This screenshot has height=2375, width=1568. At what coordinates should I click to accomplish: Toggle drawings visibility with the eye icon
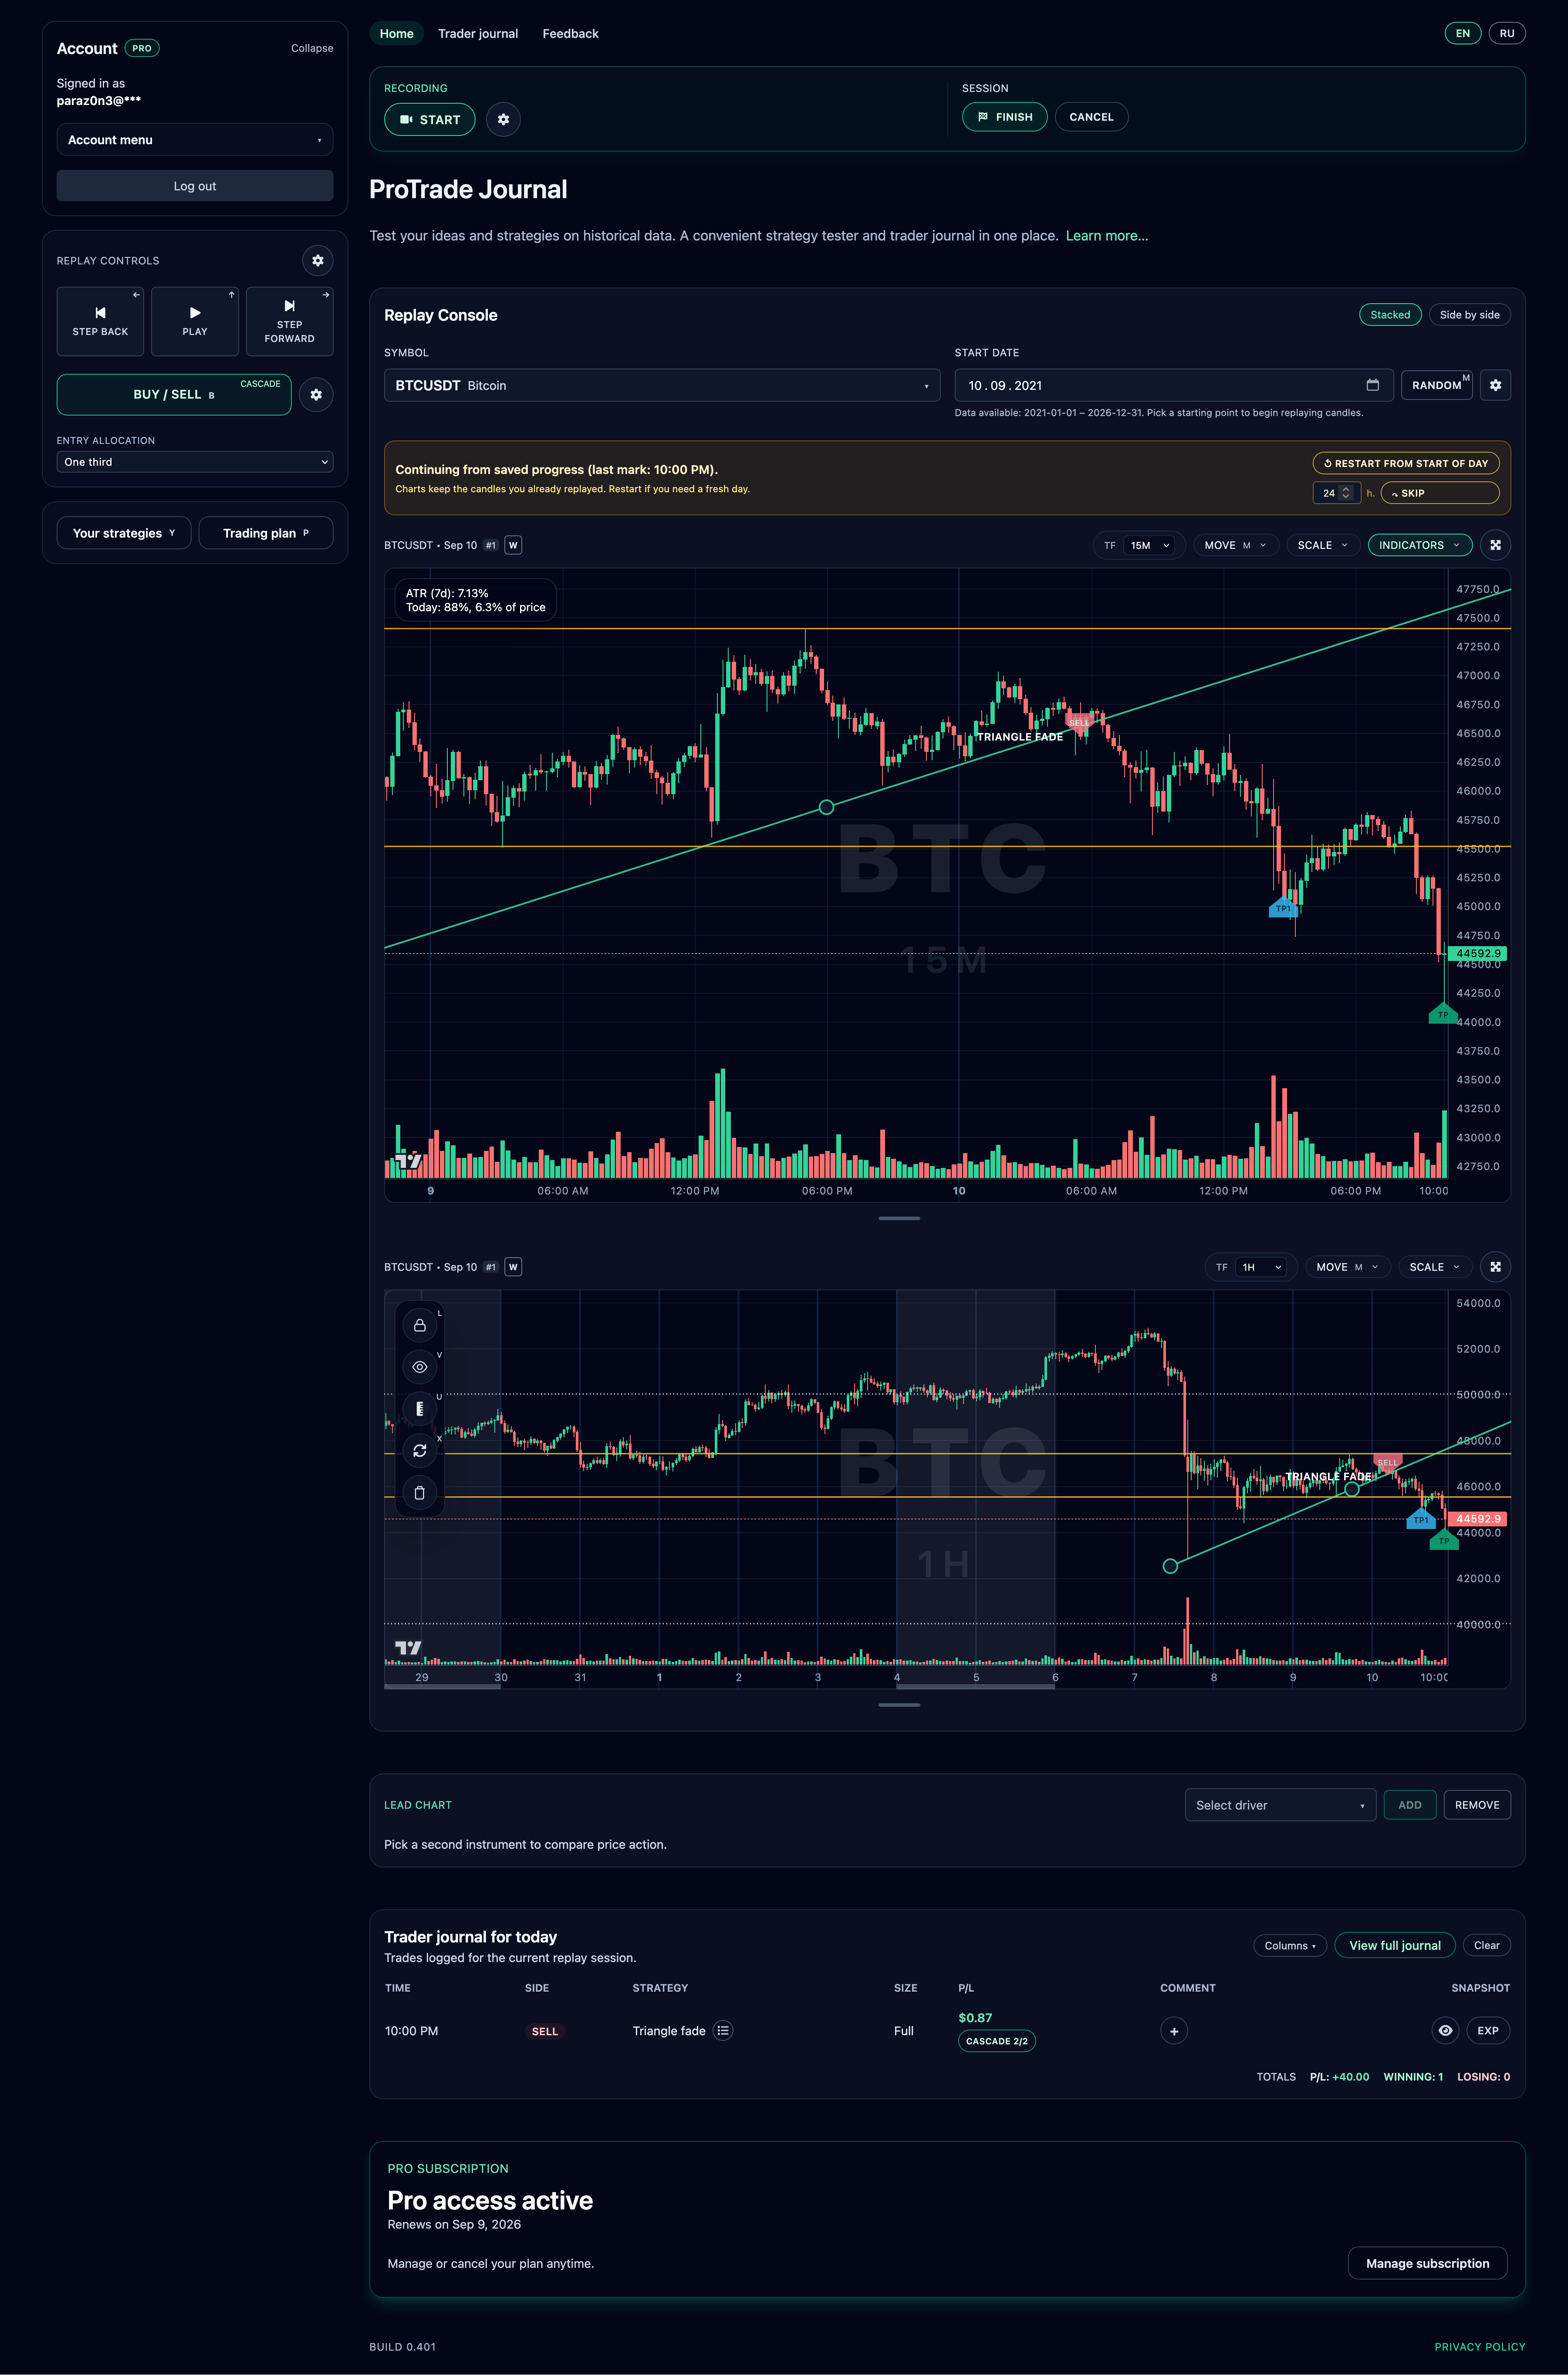coord(420,1366)
